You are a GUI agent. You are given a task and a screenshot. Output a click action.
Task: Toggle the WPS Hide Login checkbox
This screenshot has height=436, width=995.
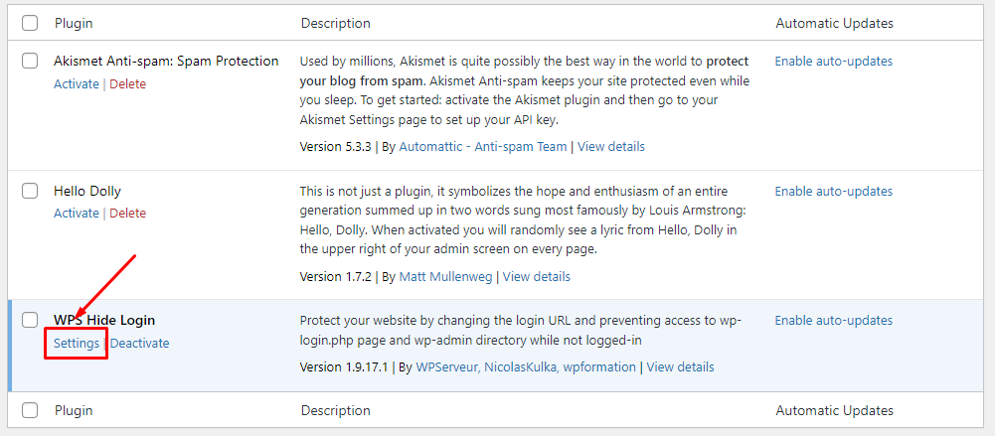tap(30, 321)
